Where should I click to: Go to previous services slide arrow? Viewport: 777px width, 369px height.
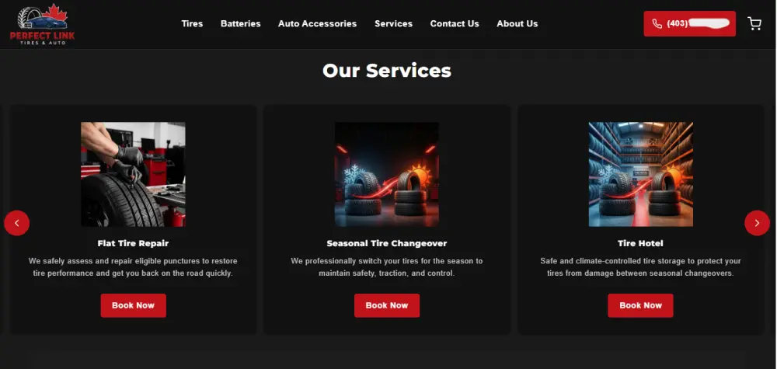(17, 223)
